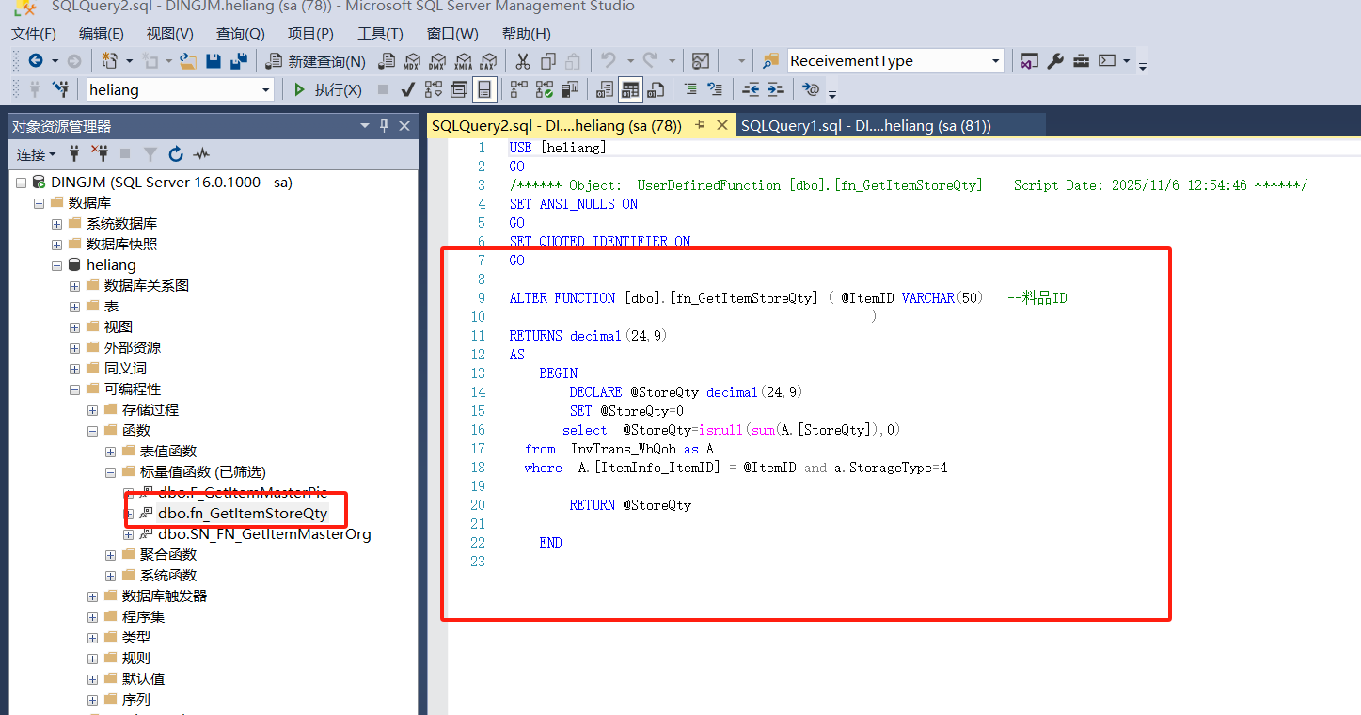Toggle Include Live Query Statistics
Image resolution: width=1361 pixels, height=715 pixels.
coord(544,89)
